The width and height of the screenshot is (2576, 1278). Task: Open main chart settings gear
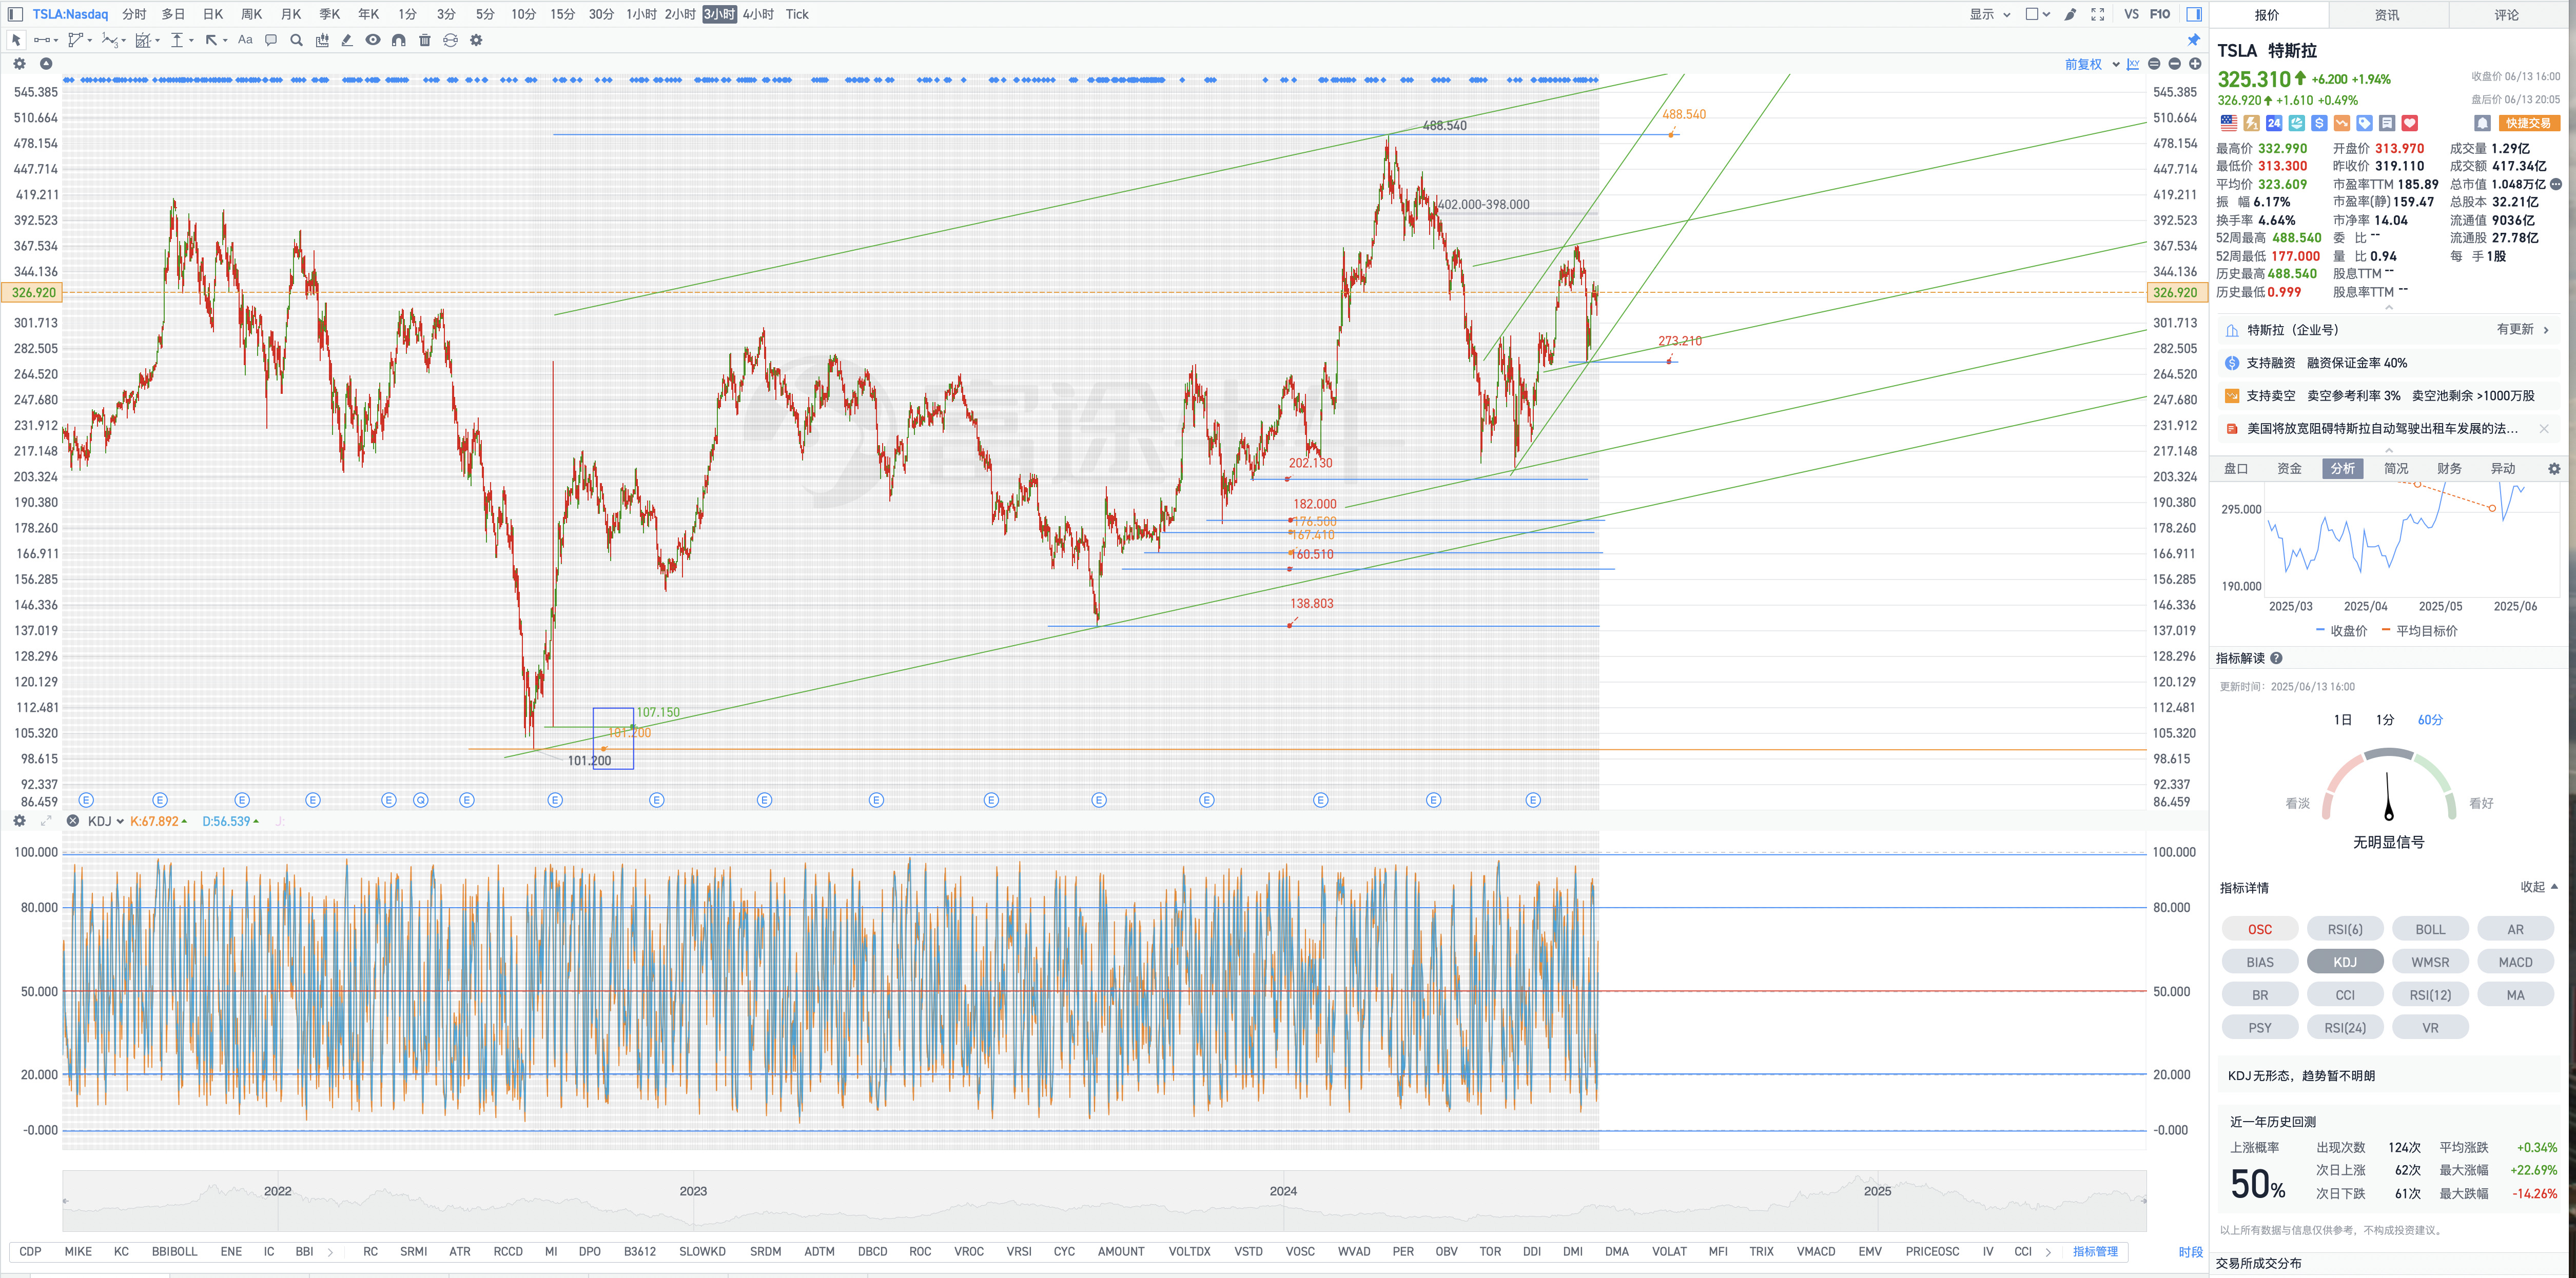coord(19,64)
